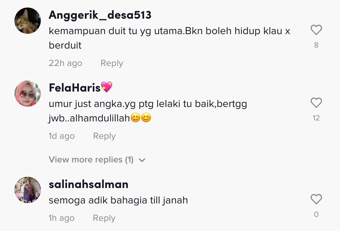The width and height of the screenshot is (340, 231).
Task: Open the Anggerik_desa513 username link
Action: click(100, 15)
